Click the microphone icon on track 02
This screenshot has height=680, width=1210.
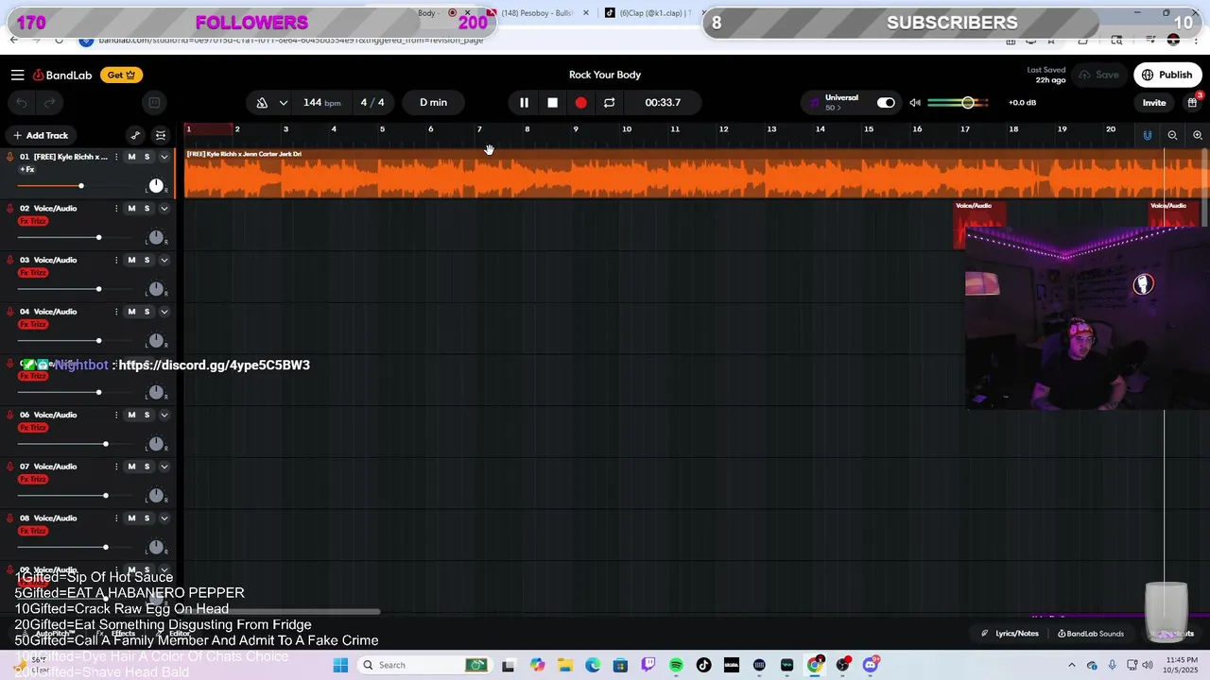10,209
